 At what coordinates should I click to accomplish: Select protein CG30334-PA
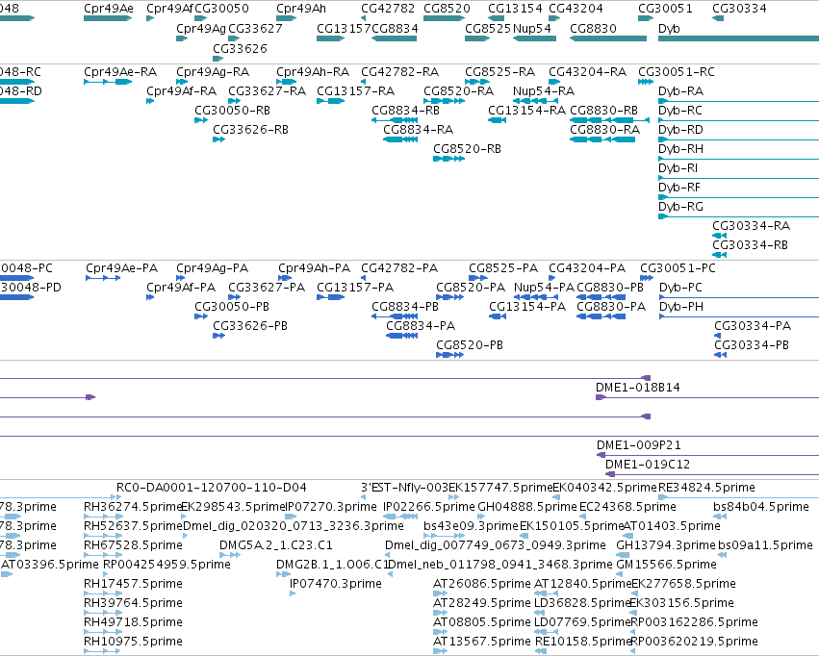pyautogui.click(x=718, y=336)
